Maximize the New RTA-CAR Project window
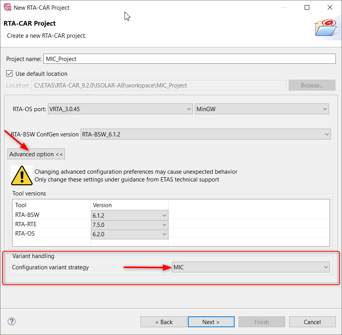This screenshot has height=335, width=342. click(x=307, y=7)
